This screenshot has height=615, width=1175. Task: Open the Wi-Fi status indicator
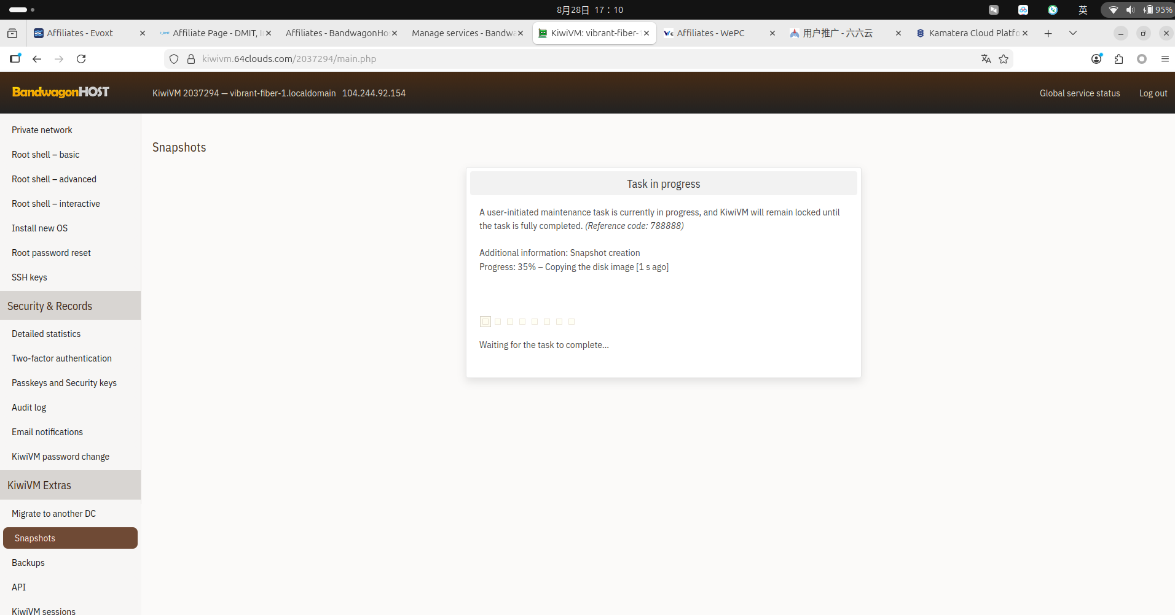[1113, 10]
